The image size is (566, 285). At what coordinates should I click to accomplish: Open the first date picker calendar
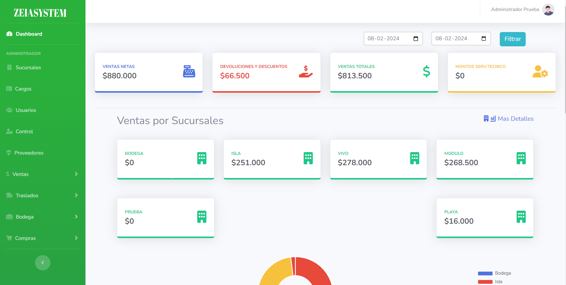pyautogui.click(x=415, y=38)
